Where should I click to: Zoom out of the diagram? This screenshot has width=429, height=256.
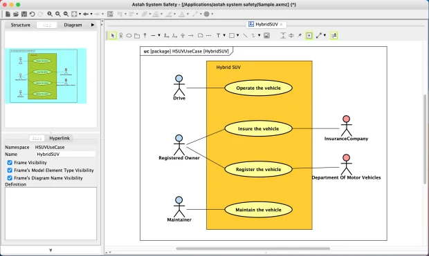[66, 14]
